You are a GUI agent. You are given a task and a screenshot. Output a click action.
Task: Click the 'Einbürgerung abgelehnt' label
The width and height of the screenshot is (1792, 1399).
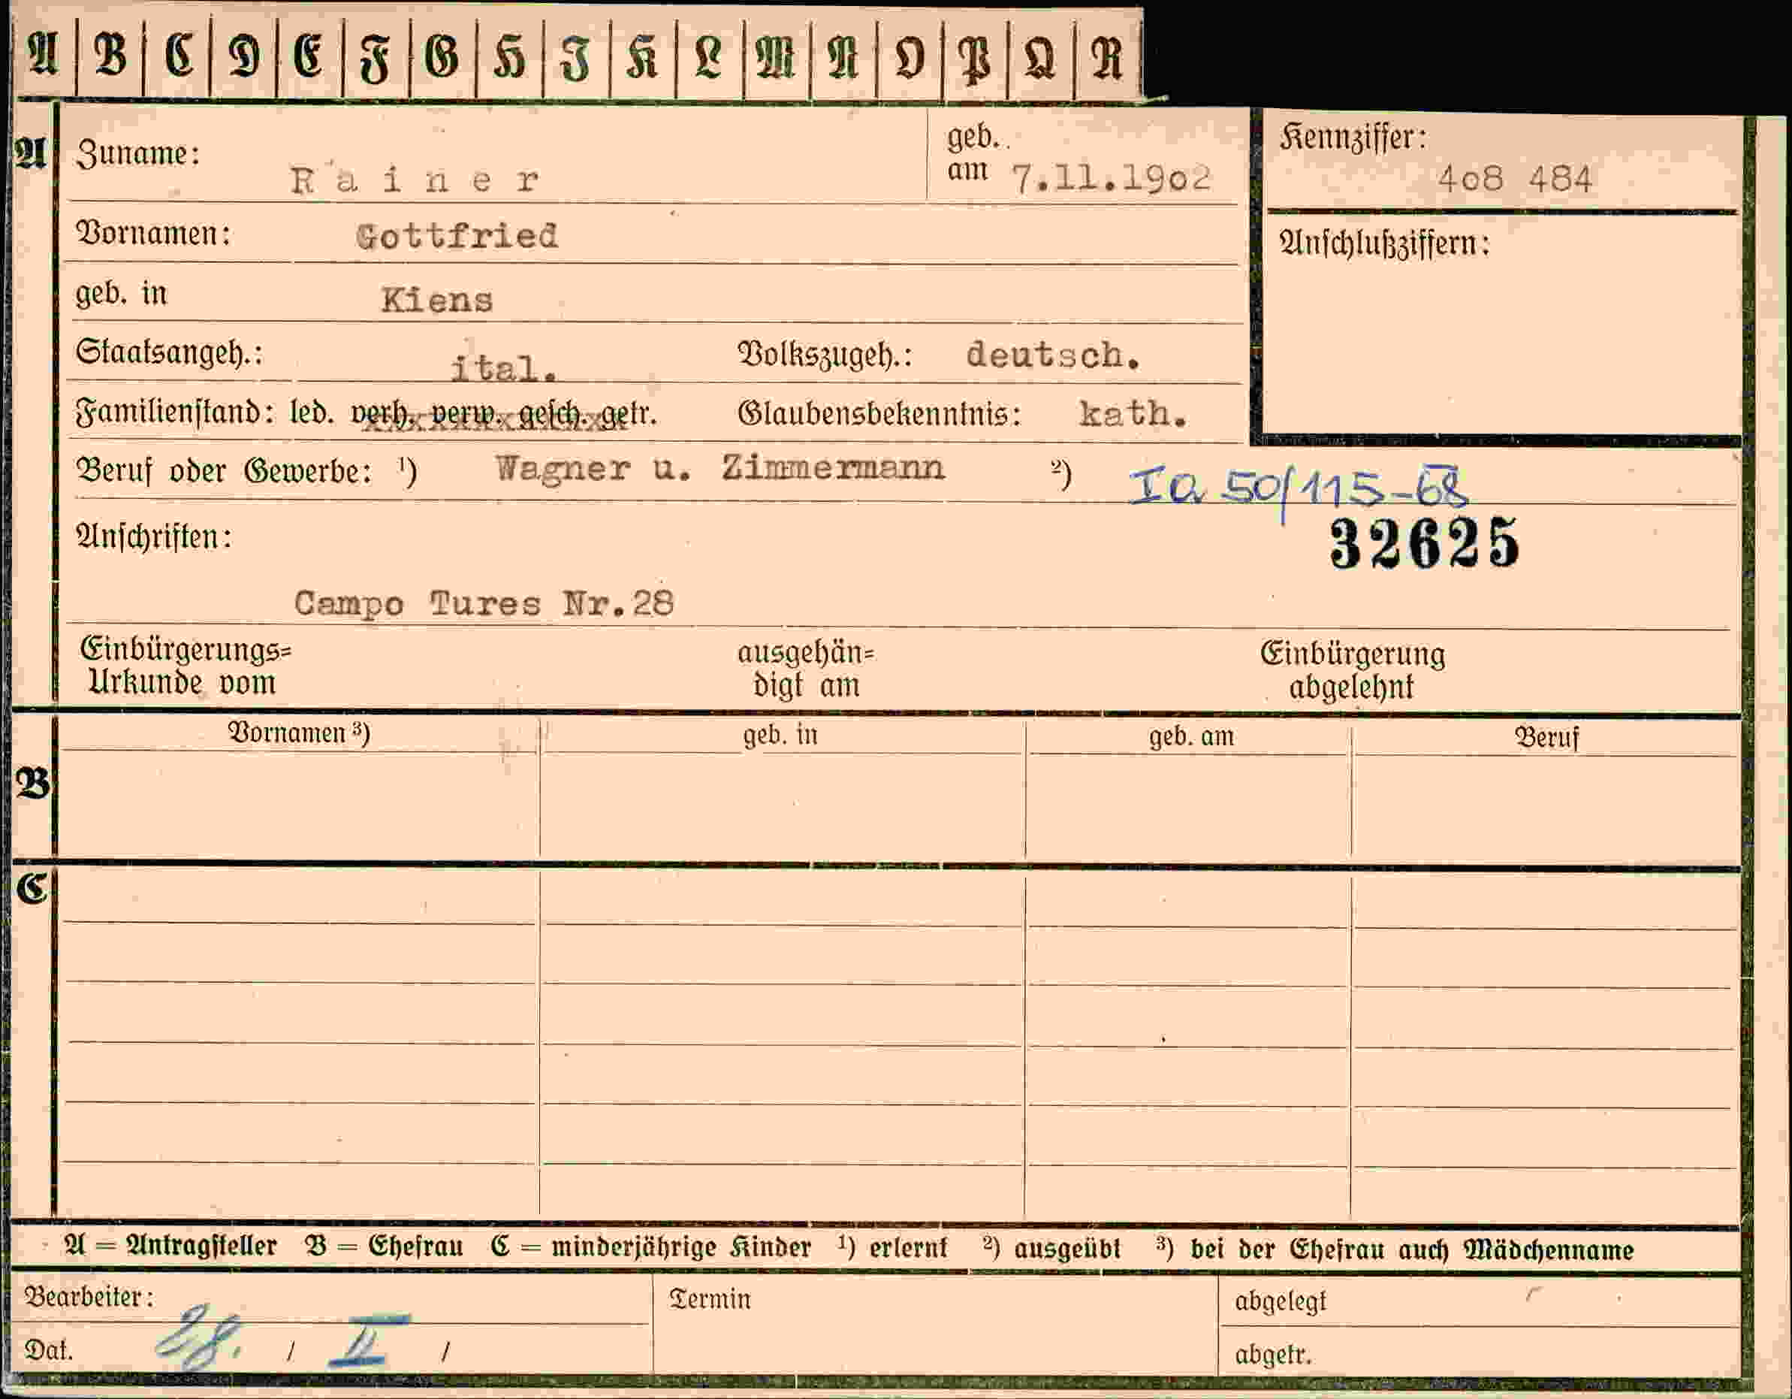1352,670
